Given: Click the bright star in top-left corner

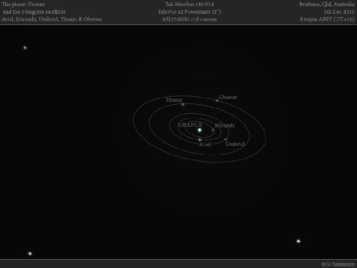Looking at the screenshot, I should pos(25,47).
